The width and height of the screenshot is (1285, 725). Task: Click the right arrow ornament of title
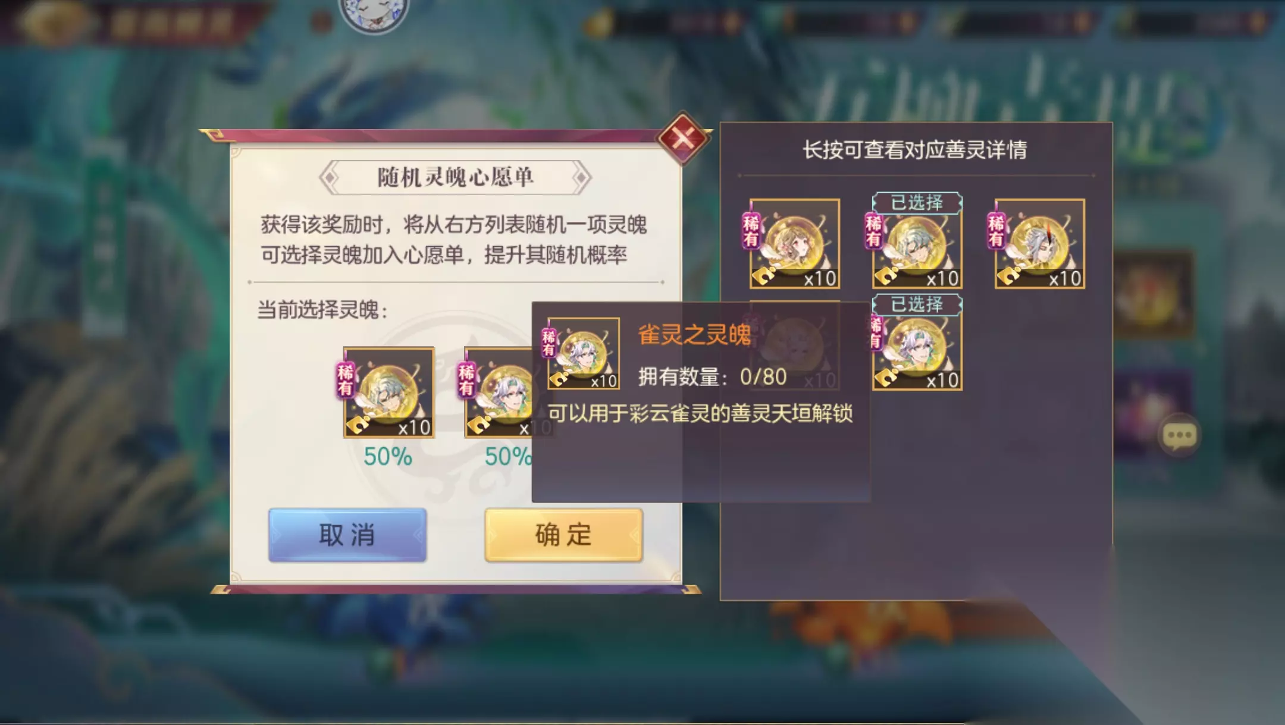(581, 177)
